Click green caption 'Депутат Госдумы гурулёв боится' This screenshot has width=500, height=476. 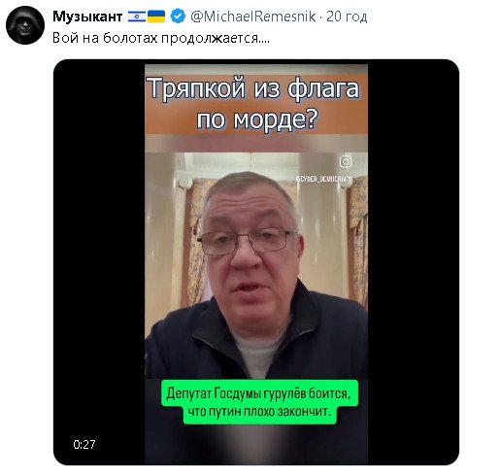[x=258, y=393]
